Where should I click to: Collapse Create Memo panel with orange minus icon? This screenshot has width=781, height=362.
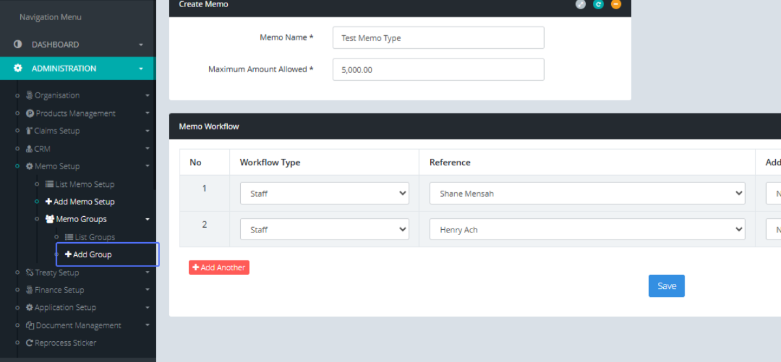click(616, 5)
